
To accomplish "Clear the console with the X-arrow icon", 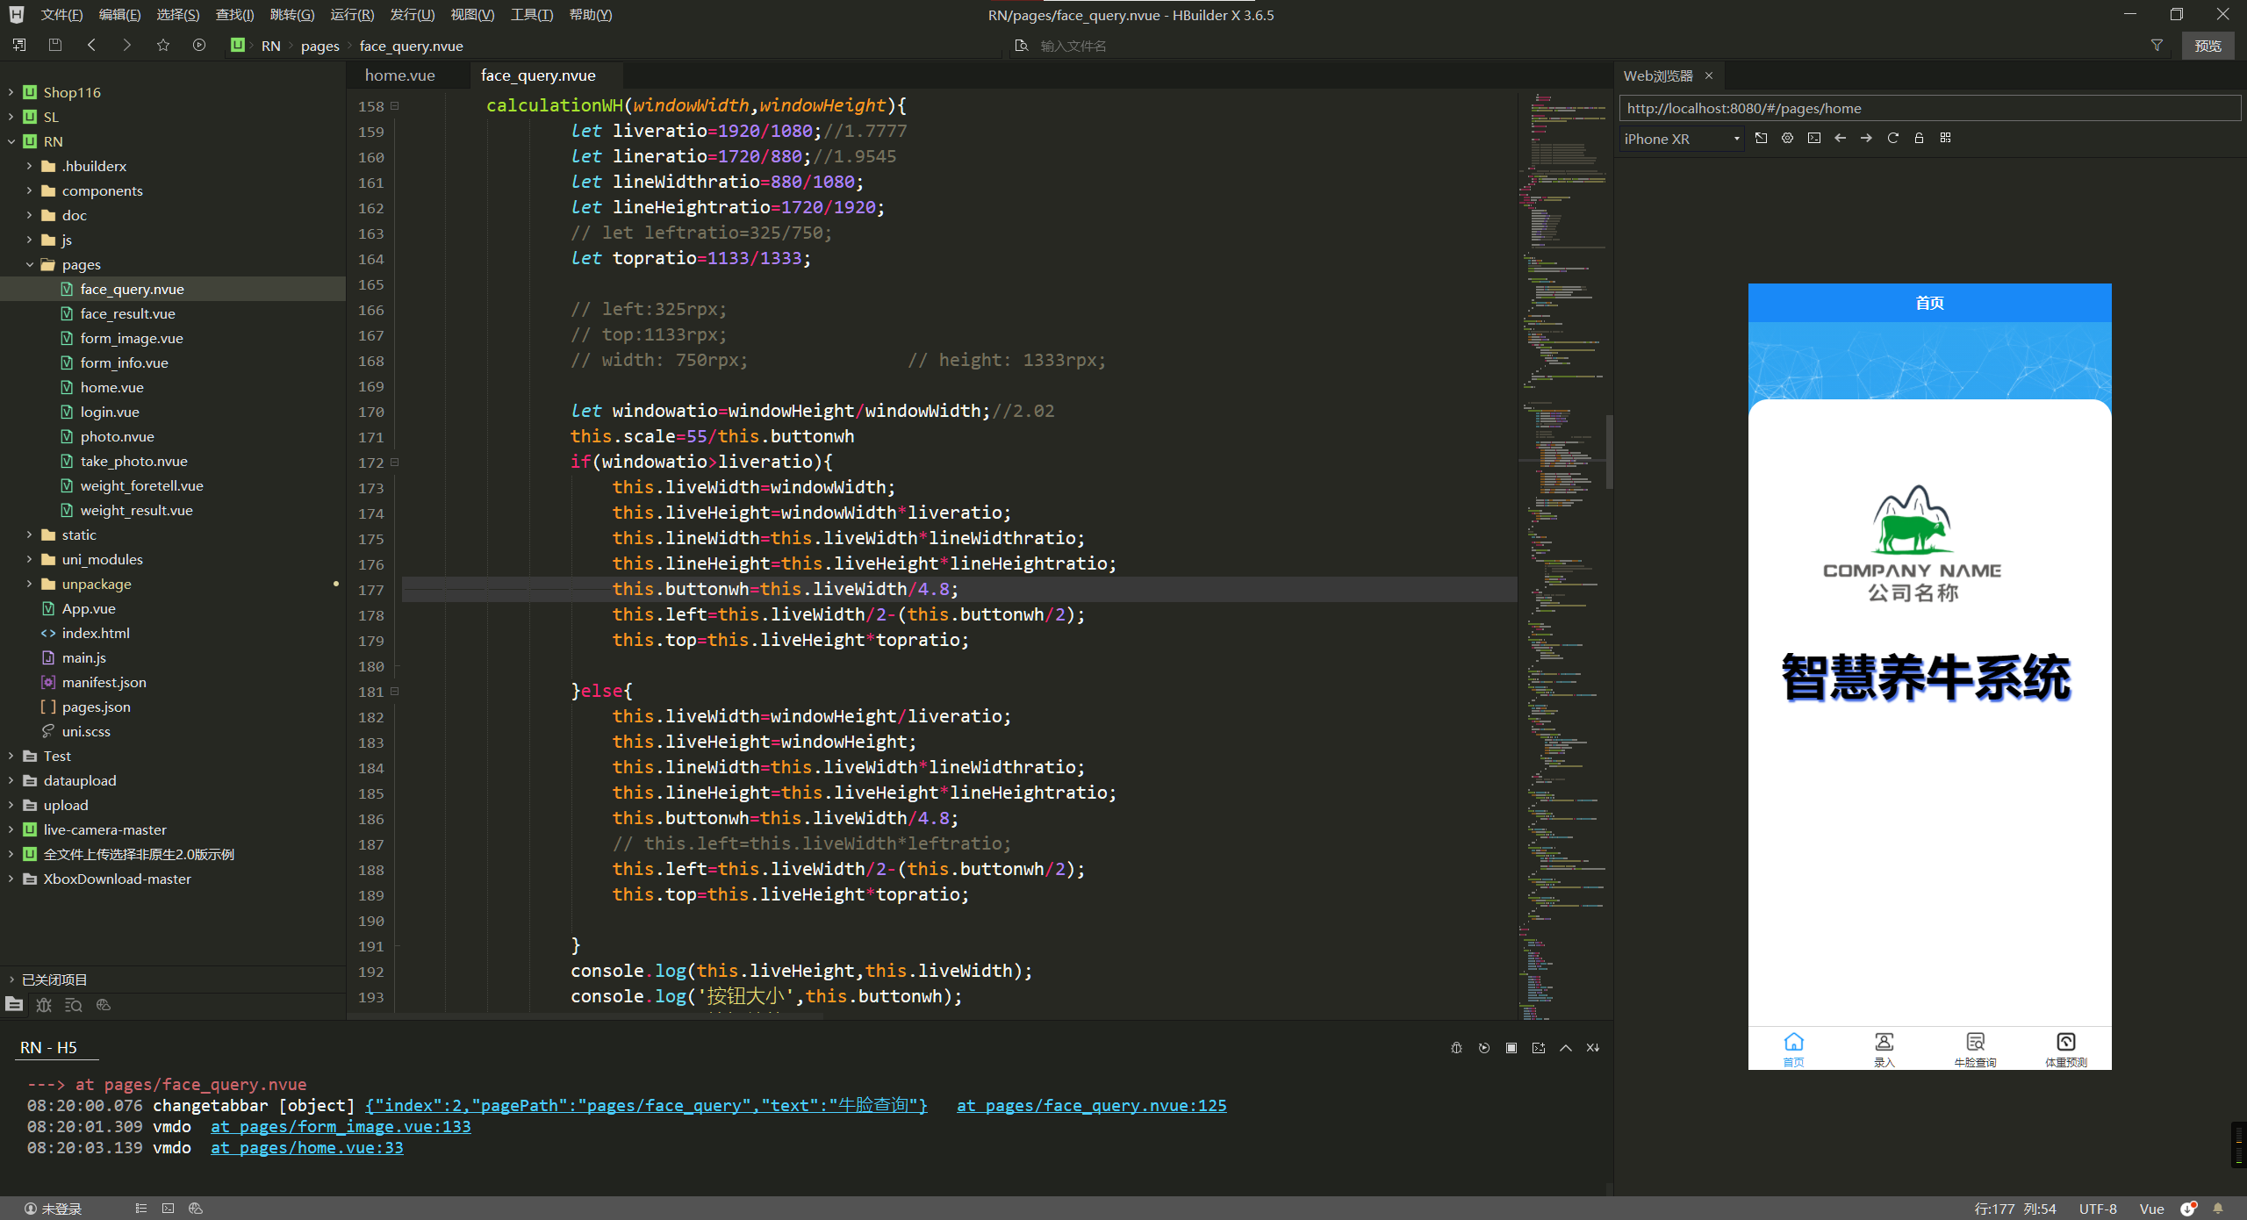I will (1592, 1048).
